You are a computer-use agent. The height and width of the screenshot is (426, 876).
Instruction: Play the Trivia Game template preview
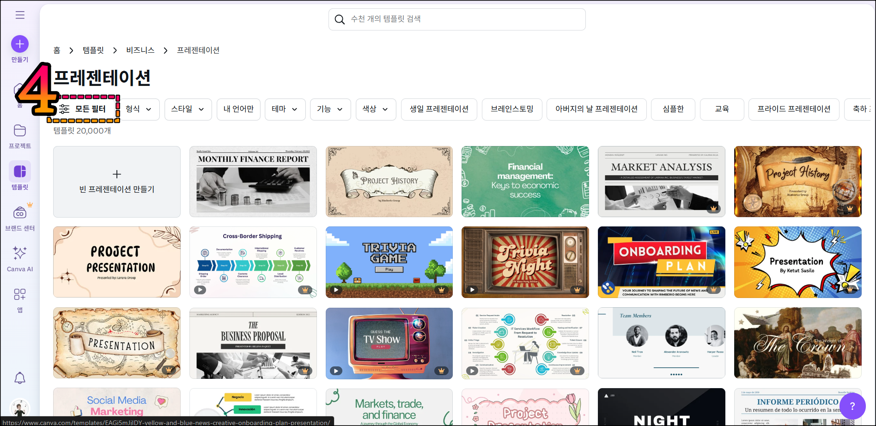click(x=336, y=290)
